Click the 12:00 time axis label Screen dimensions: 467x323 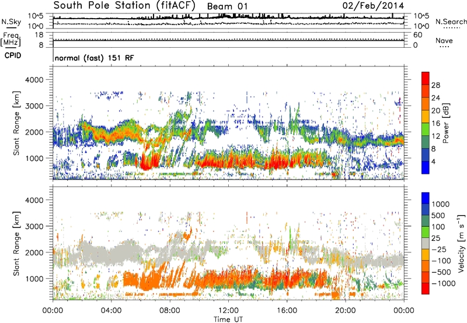[x=228, y=310]
